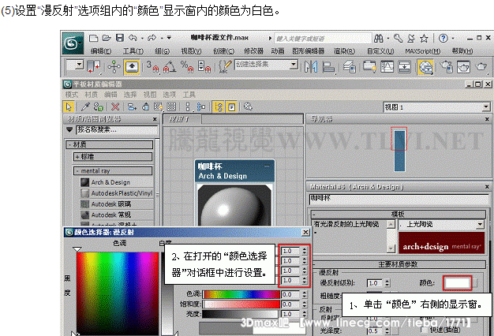Open the Rendered Frame Window icon

click(x=463, y=67)
